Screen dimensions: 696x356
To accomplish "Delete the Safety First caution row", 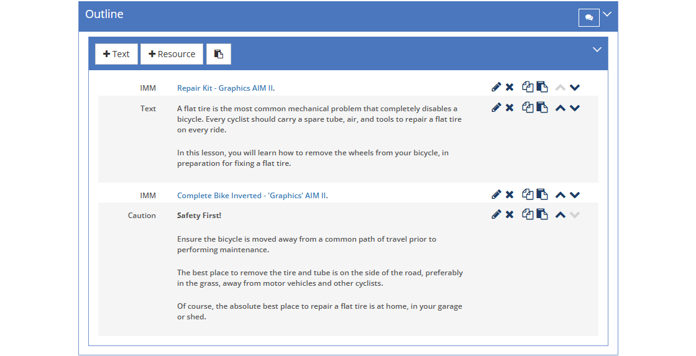I will tap(510, 214).
